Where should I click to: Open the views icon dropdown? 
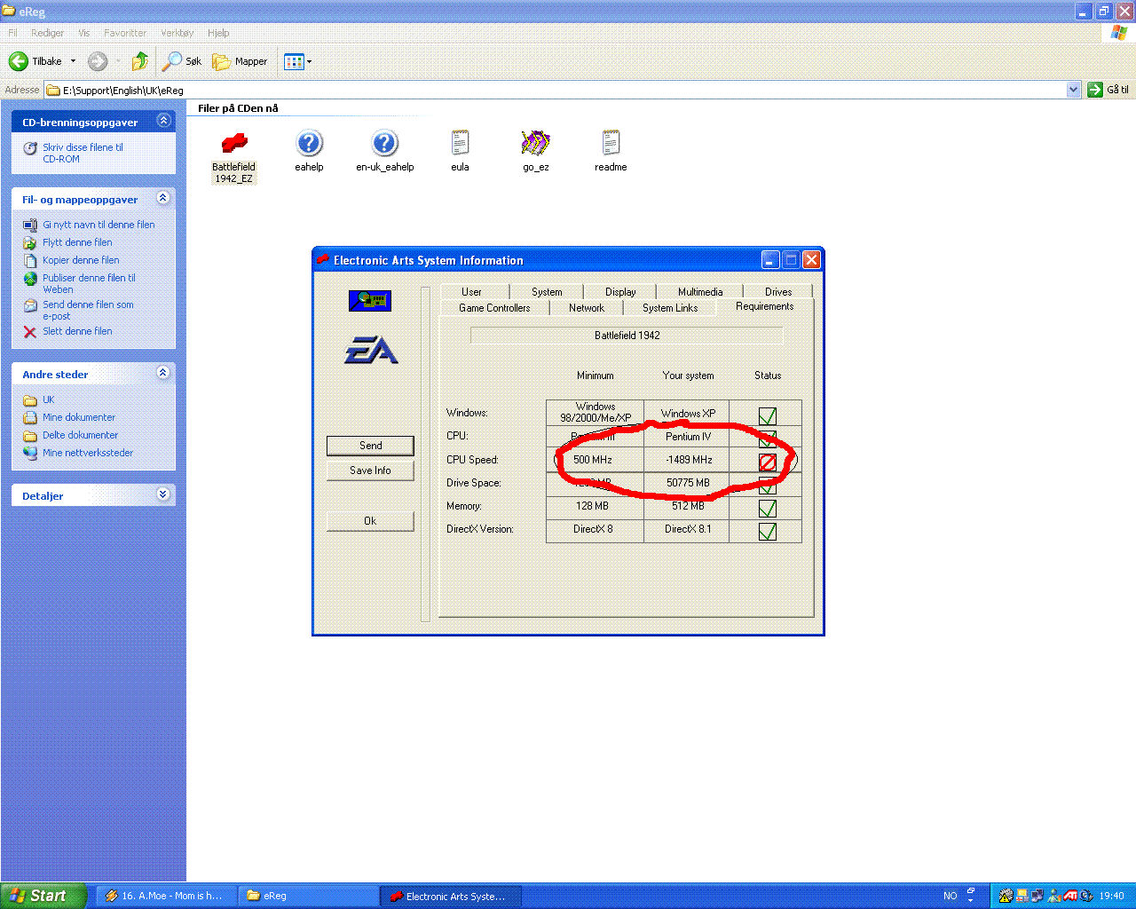coord(297,61)
